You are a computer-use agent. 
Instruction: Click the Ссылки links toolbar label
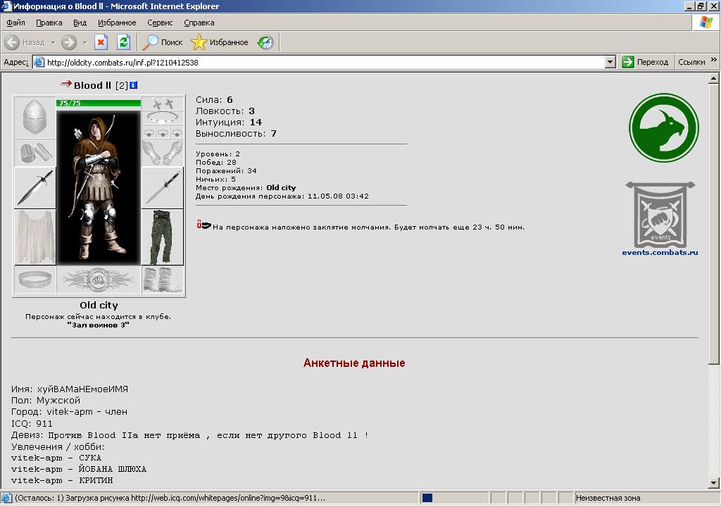691,62
